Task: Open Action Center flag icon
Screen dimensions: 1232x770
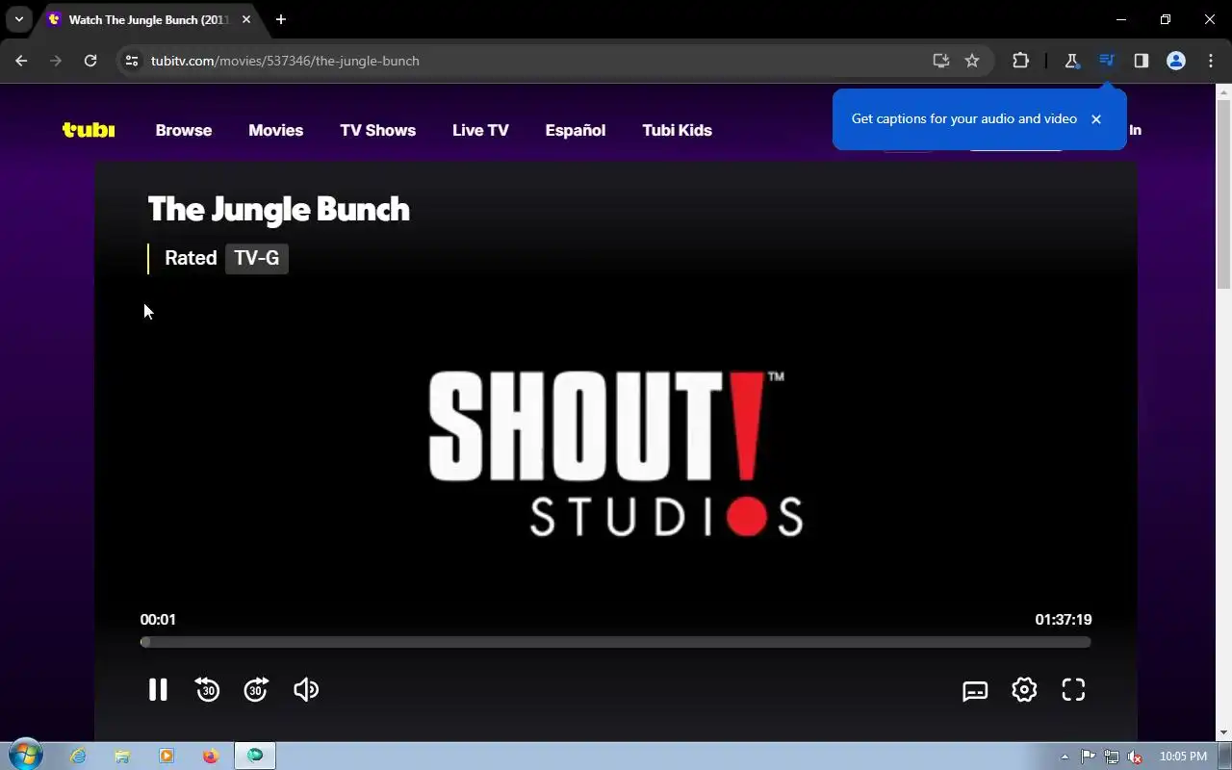Action: tap(1089, 757)
